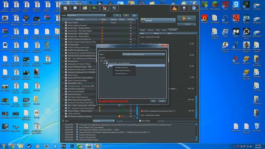
Task: Collapse the Sound Files tree node arrow
Action: coord(104,63)
